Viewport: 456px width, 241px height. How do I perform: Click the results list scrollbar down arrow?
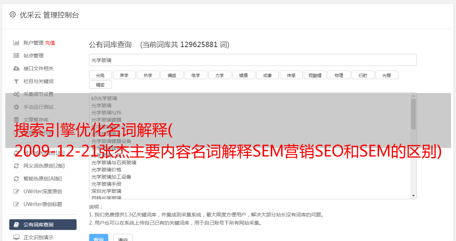[x=413, y=196]
